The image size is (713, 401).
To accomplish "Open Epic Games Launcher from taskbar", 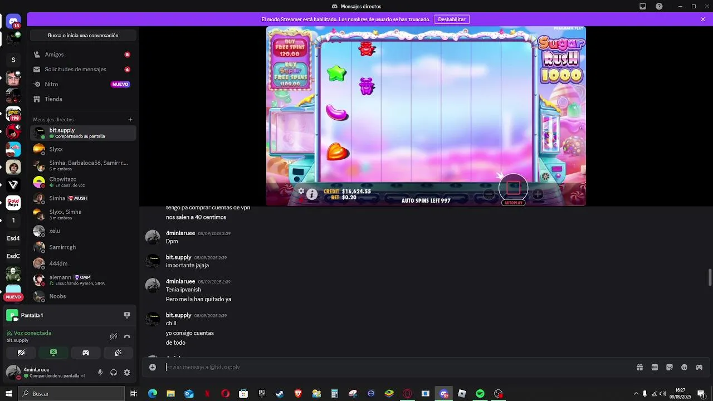I will tap(262, 394).
